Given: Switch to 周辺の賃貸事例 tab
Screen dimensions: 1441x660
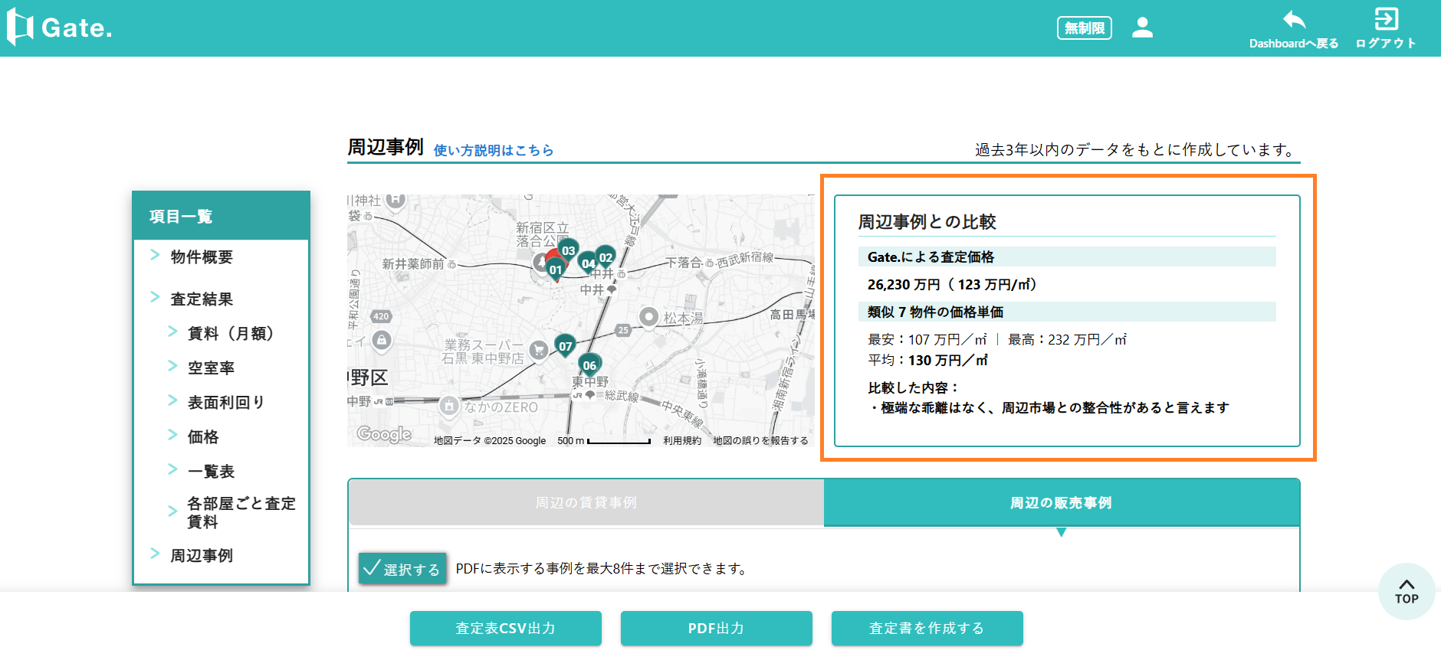Looking at the screenshot, I should 586,503.
